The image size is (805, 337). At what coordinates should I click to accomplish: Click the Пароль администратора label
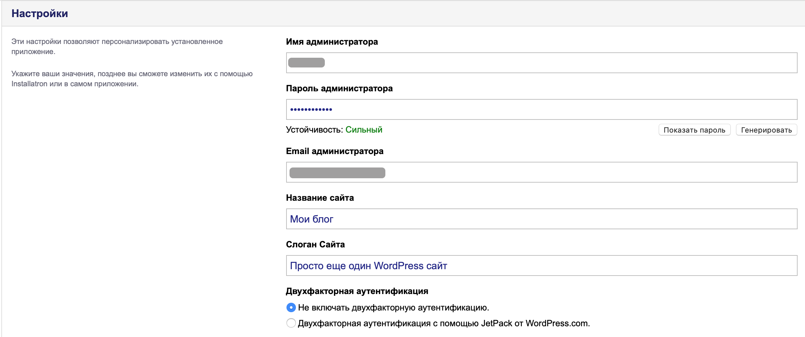339,88
